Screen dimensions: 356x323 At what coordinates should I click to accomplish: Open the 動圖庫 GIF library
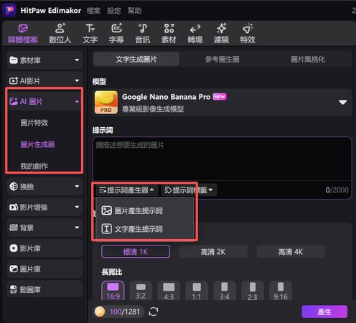(44, 289)
